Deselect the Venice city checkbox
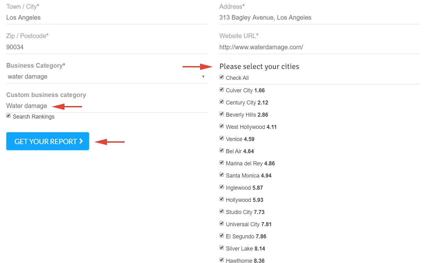Viewport: 424px width, 263px height. click(x=222, y=138)
